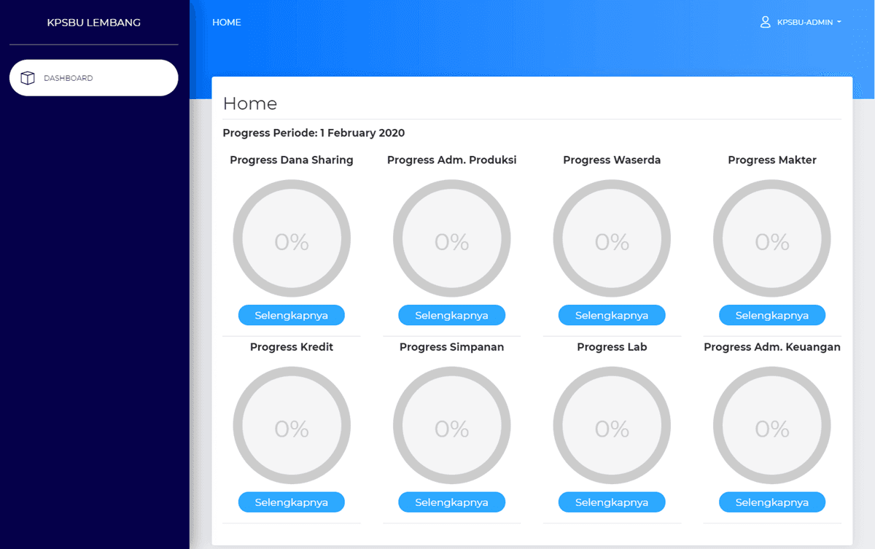Click the 'Progress Waserda' heading
Viewport: 875px width, 549px height.
pos(612,160)
